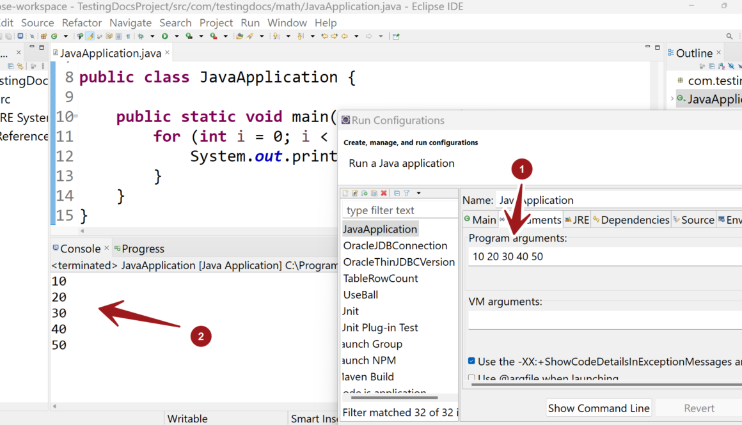Click the filter launch configurations funnel icon
The image size is (742, 425).
406,193
